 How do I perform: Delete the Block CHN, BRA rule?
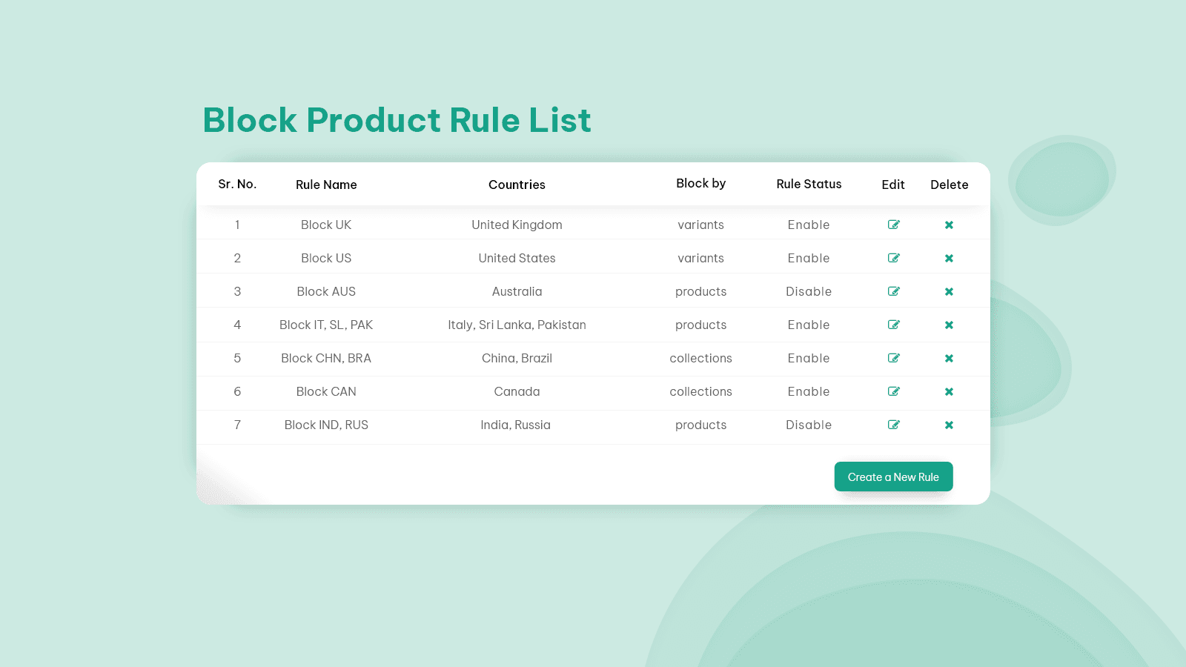coord(949,358)
